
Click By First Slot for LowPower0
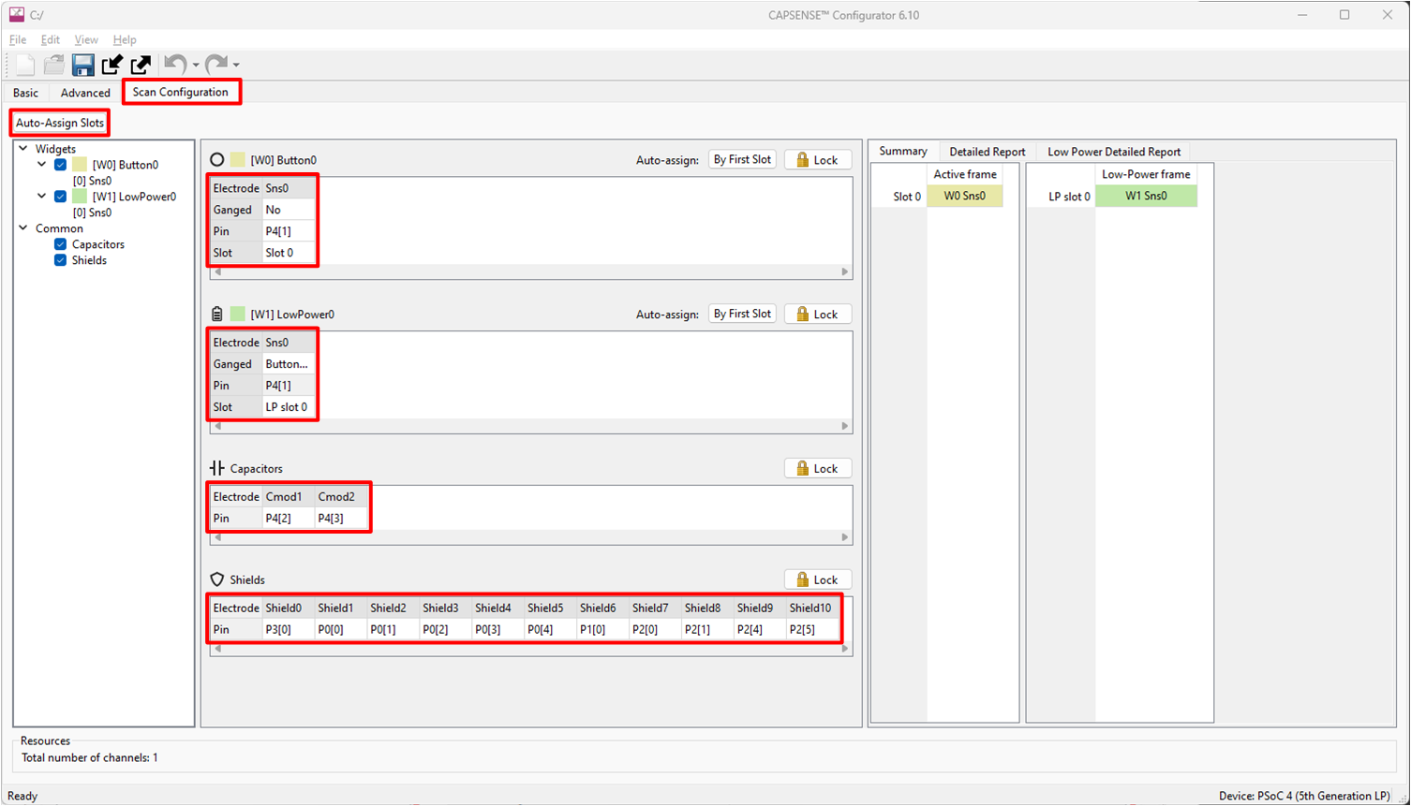(742, 314)
